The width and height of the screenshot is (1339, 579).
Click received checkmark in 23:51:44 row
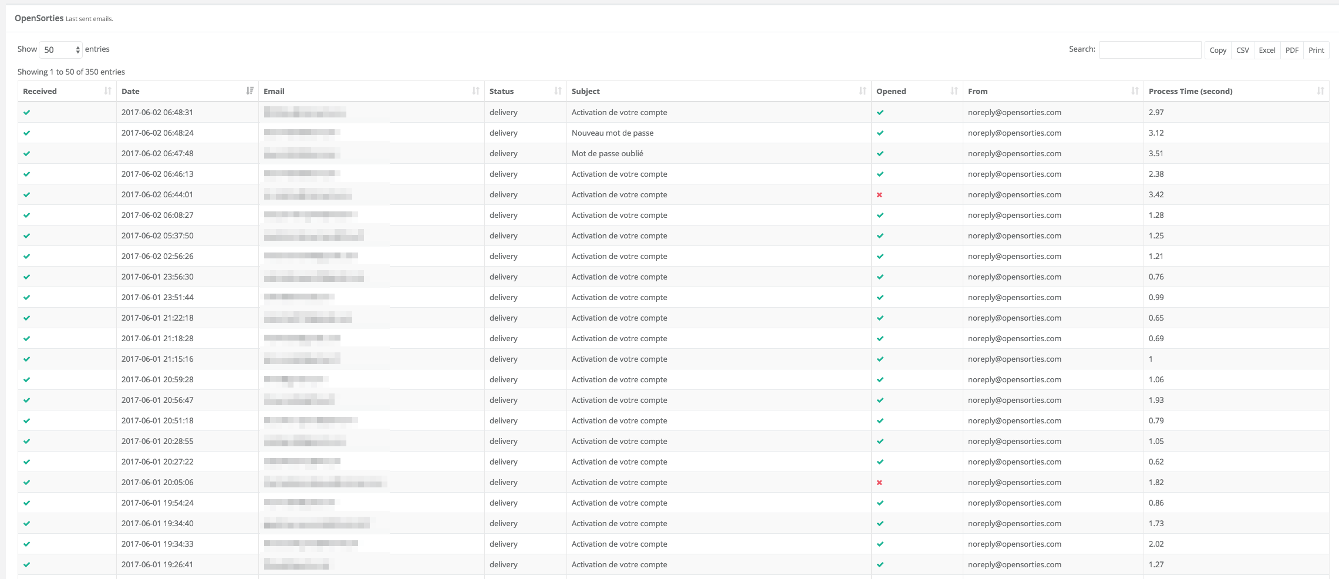point(26,297)
